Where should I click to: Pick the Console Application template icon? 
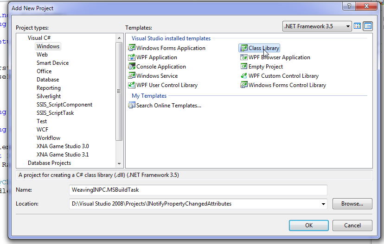[132, 66]
